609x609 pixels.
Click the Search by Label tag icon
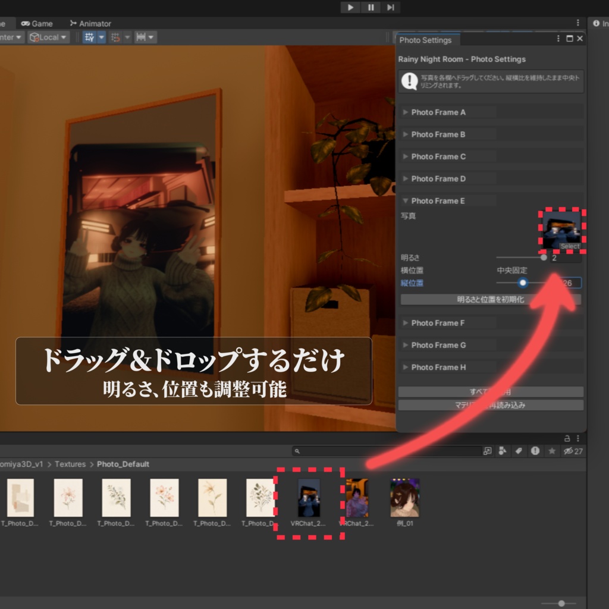pyautogui.click(x=519, y=451)
